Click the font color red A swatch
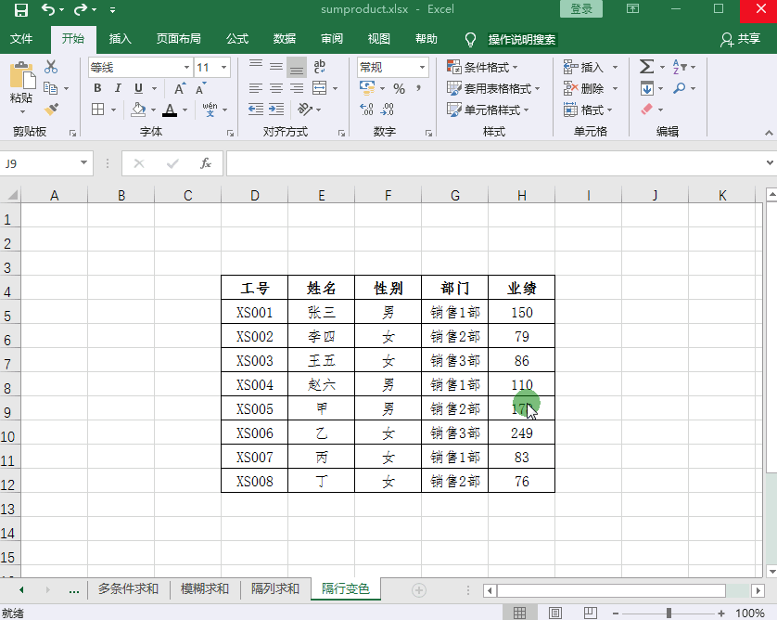 (170, 110)
